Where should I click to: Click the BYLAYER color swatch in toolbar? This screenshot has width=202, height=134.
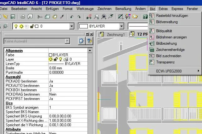point(83,26)
